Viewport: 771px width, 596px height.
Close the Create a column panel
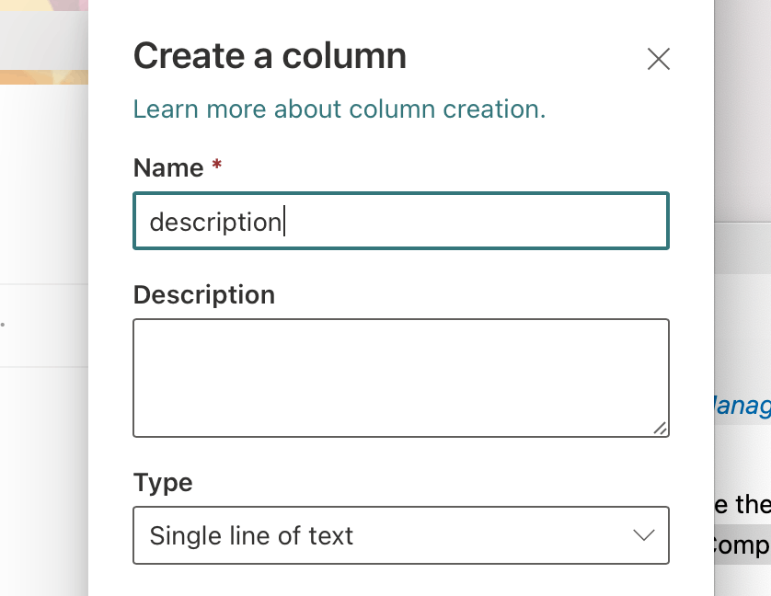[658, 60]
